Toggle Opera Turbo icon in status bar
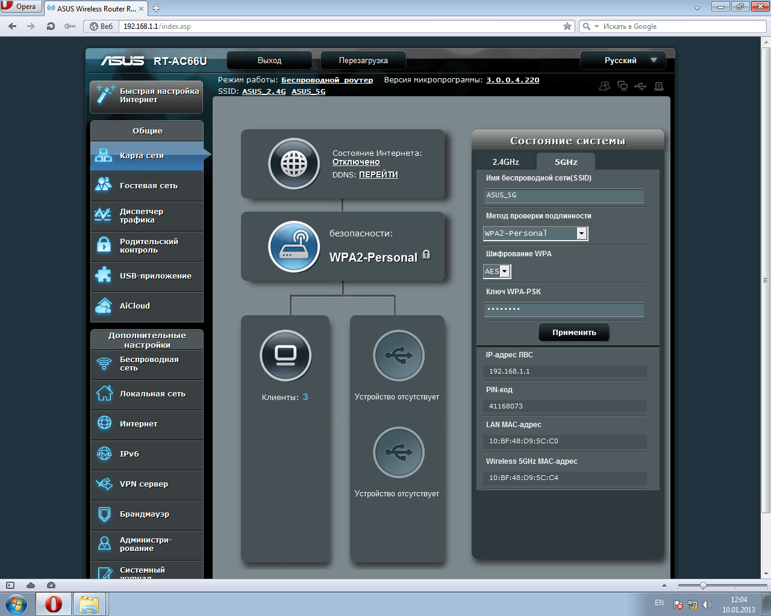 point(51,585)
